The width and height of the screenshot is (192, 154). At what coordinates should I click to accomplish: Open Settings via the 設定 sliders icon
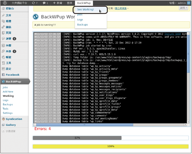pos(3,69)
